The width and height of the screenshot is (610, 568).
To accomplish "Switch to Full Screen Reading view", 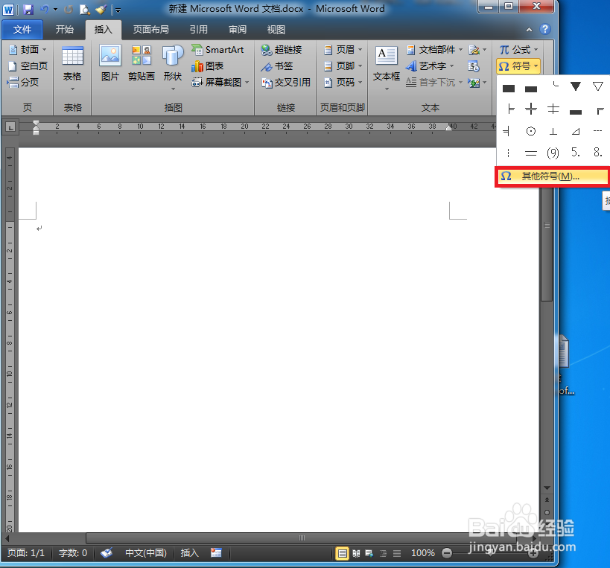I will pos(356,553).
